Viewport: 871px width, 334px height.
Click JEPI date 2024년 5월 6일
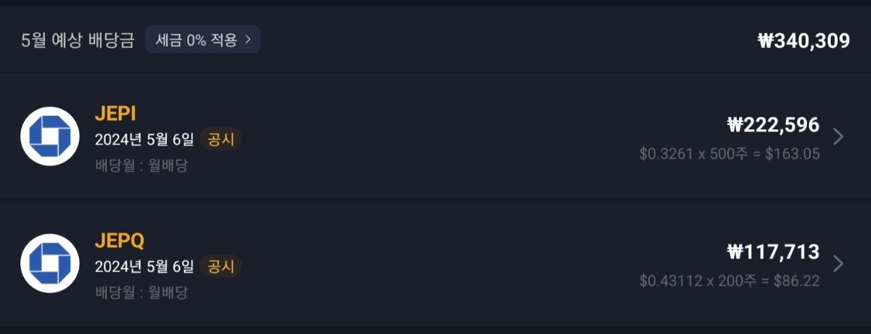pos(144,139)
